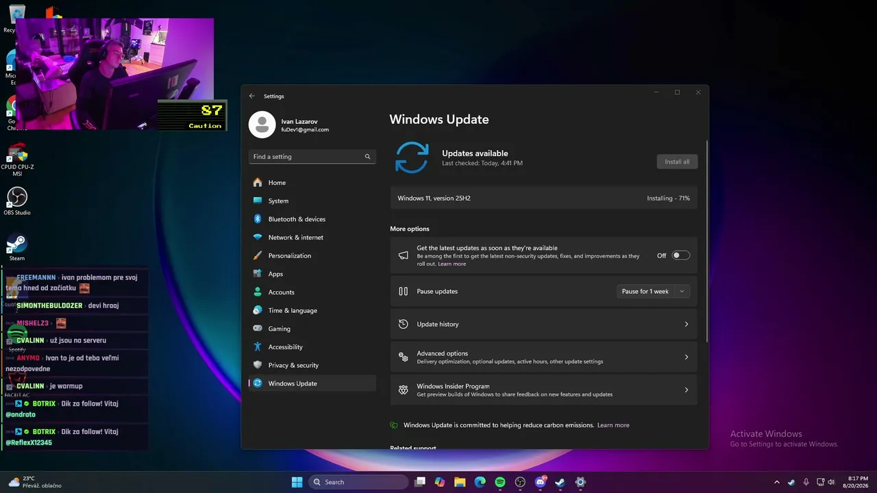Follow Learn more link about carbon emissions

click(613, 425)
